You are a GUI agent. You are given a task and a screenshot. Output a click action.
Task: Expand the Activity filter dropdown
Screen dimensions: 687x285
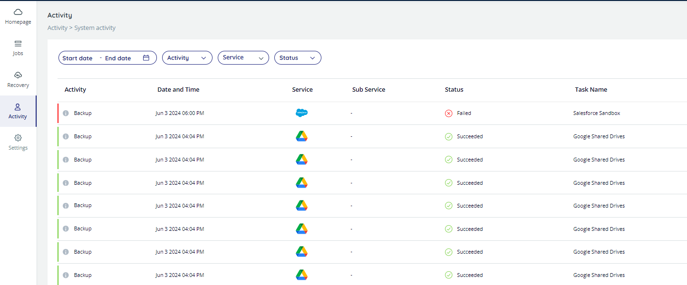[x=187, y=58]
